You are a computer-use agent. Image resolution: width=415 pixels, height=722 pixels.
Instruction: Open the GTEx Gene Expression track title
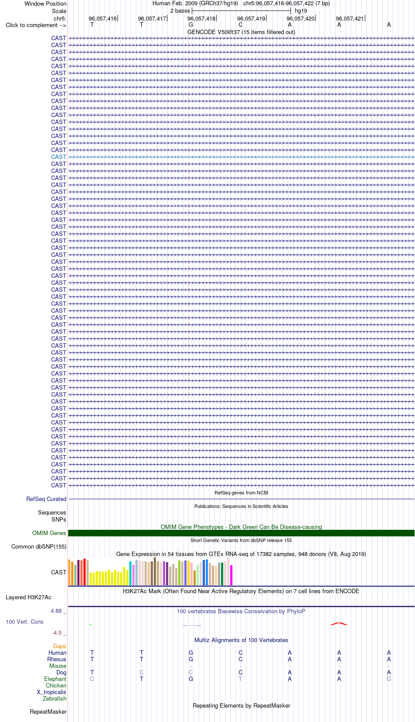[x=241, y=554]
